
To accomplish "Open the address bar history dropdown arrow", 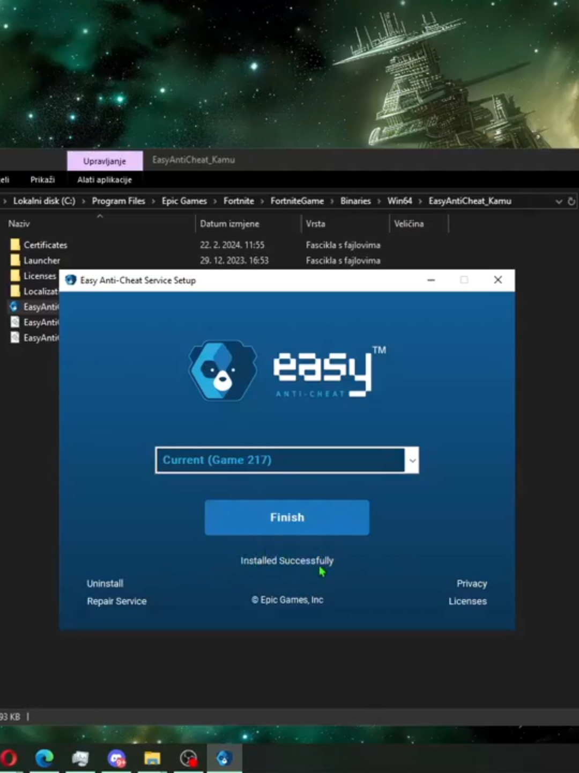I will (559, 201).
